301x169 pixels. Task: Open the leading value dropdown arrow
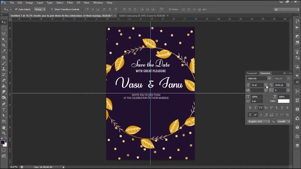coord(288,85)
